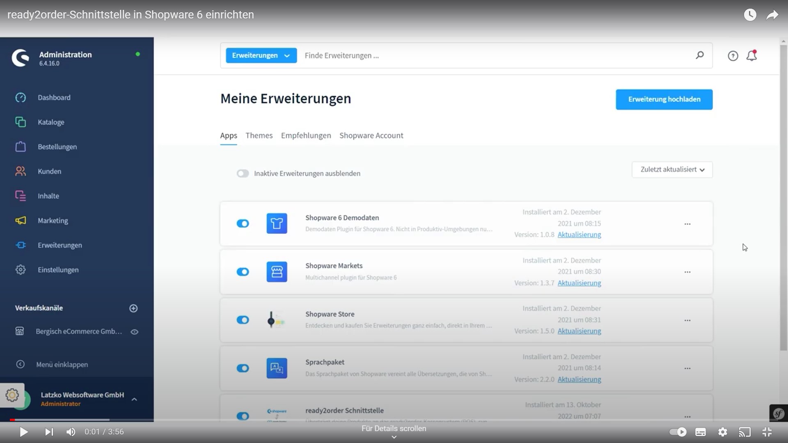Switch to the Themes tab
Screen dimensions: 788x443
point(259,136)
